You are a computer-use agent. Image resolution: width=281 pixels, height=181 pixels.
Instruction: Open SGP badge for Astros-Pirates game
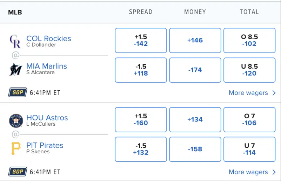pyautogui.click(x=18, y=172)
